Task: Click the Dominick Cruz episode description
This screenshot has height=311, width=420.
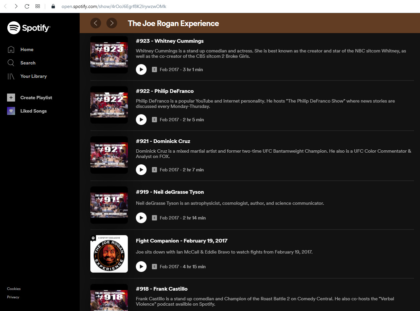Action: (x=273, y=154)
